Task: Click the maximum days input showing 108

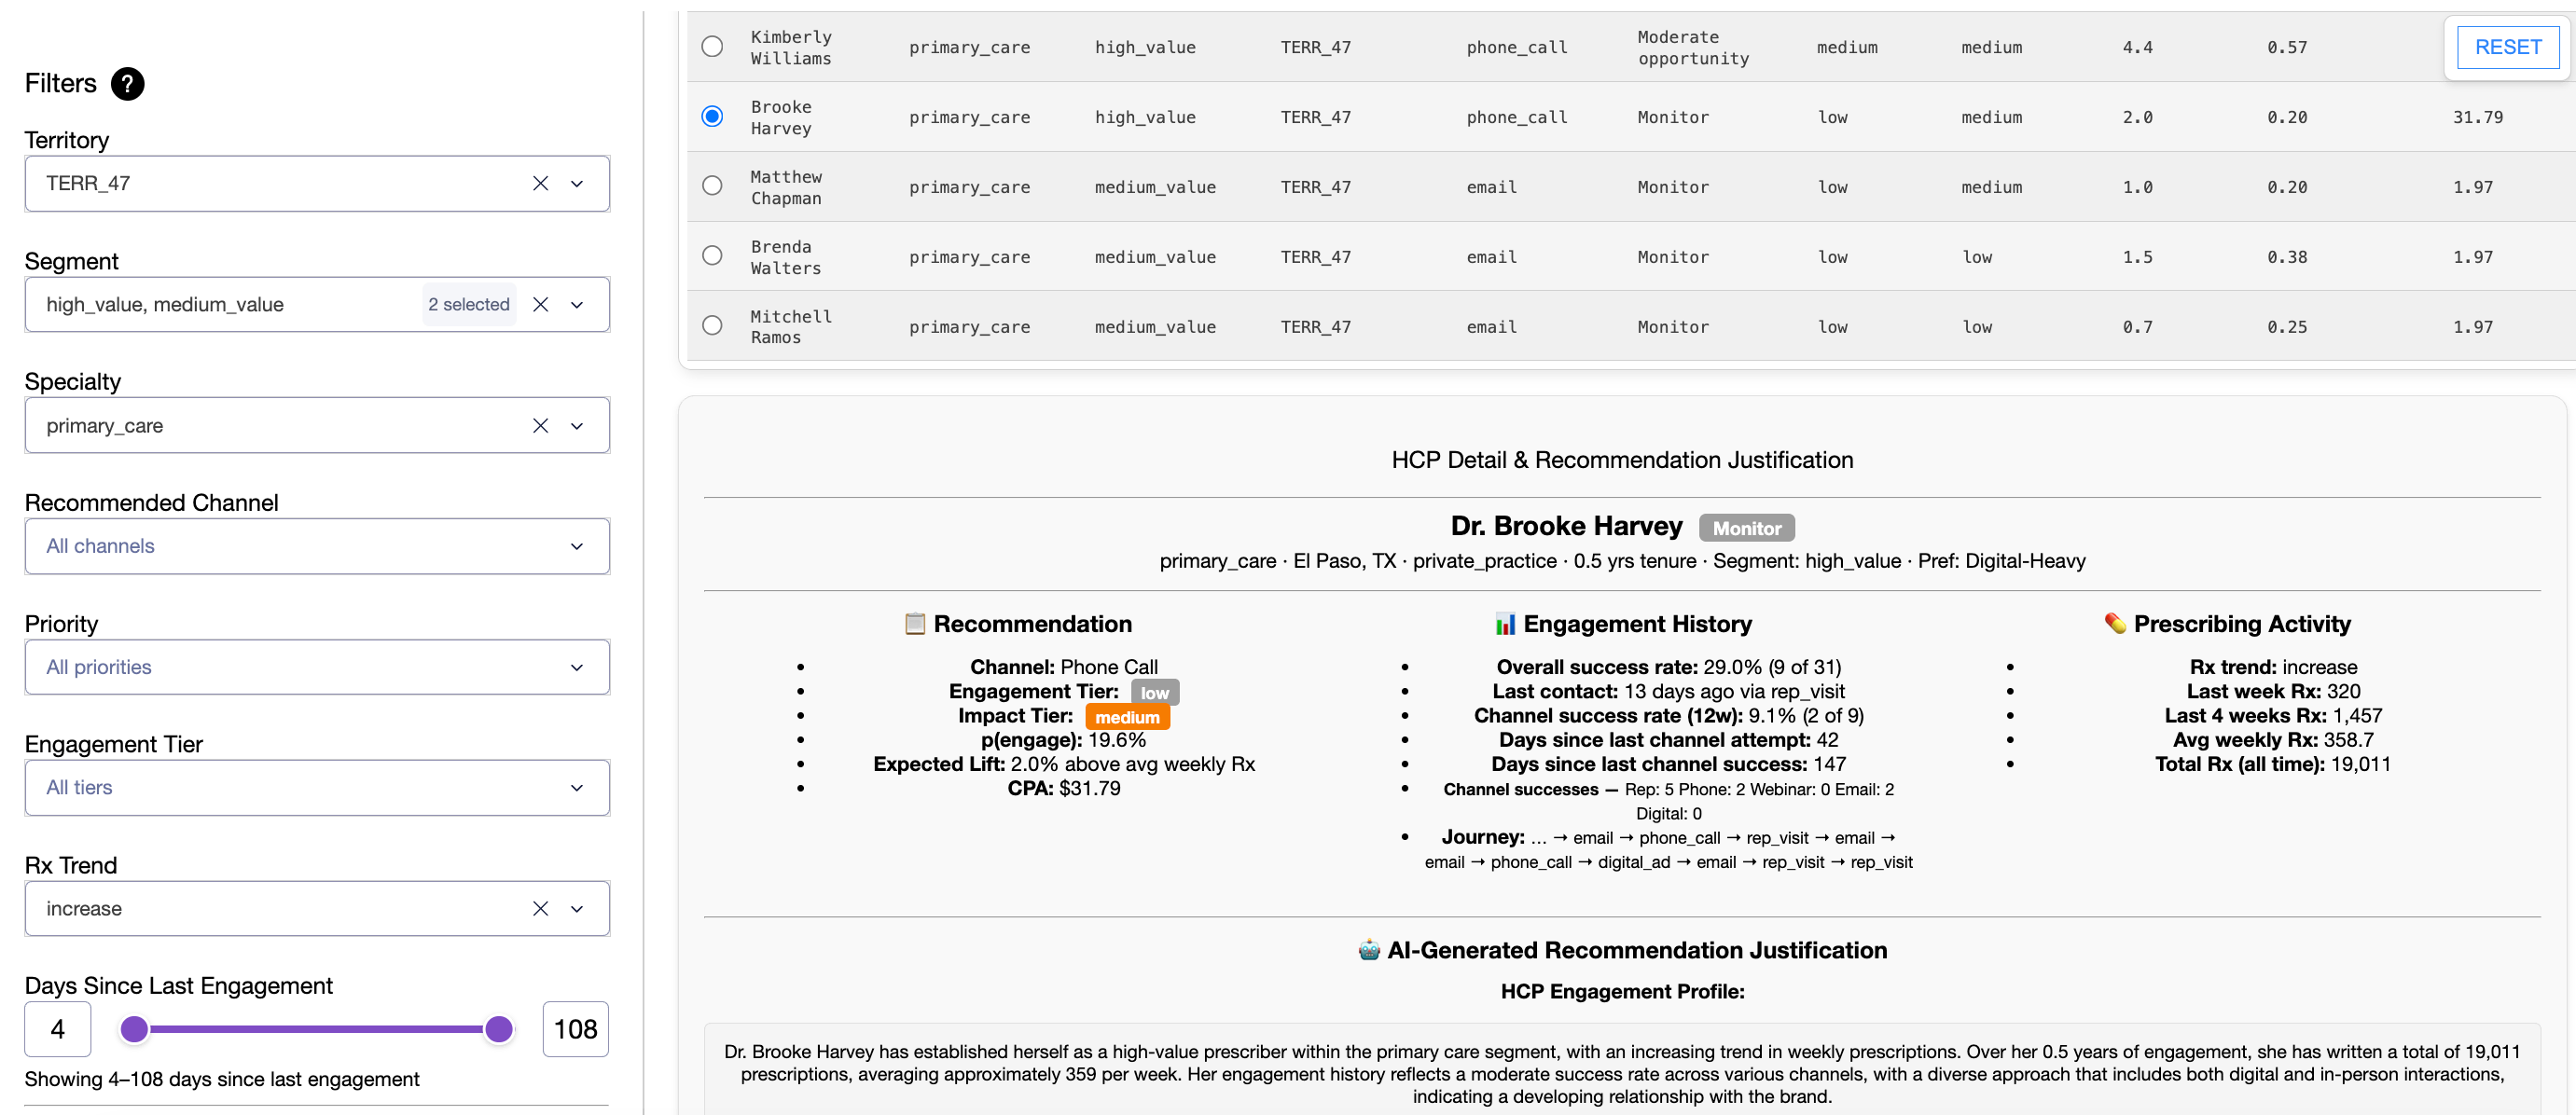Action: coord(575,1028)
